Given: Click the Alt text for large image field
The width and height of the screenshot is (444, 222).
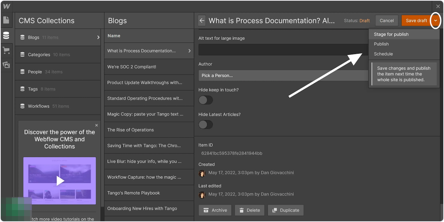Looking at the screenshot, I should (x=283, y=49).
